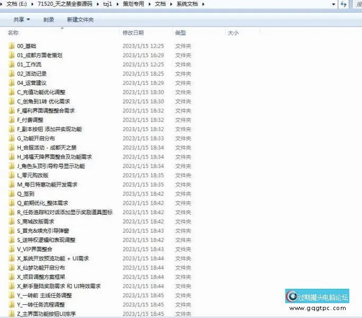Click the folder icon of X_仙梦功能开启分布
362x318 pixels.
coord(12,268)
